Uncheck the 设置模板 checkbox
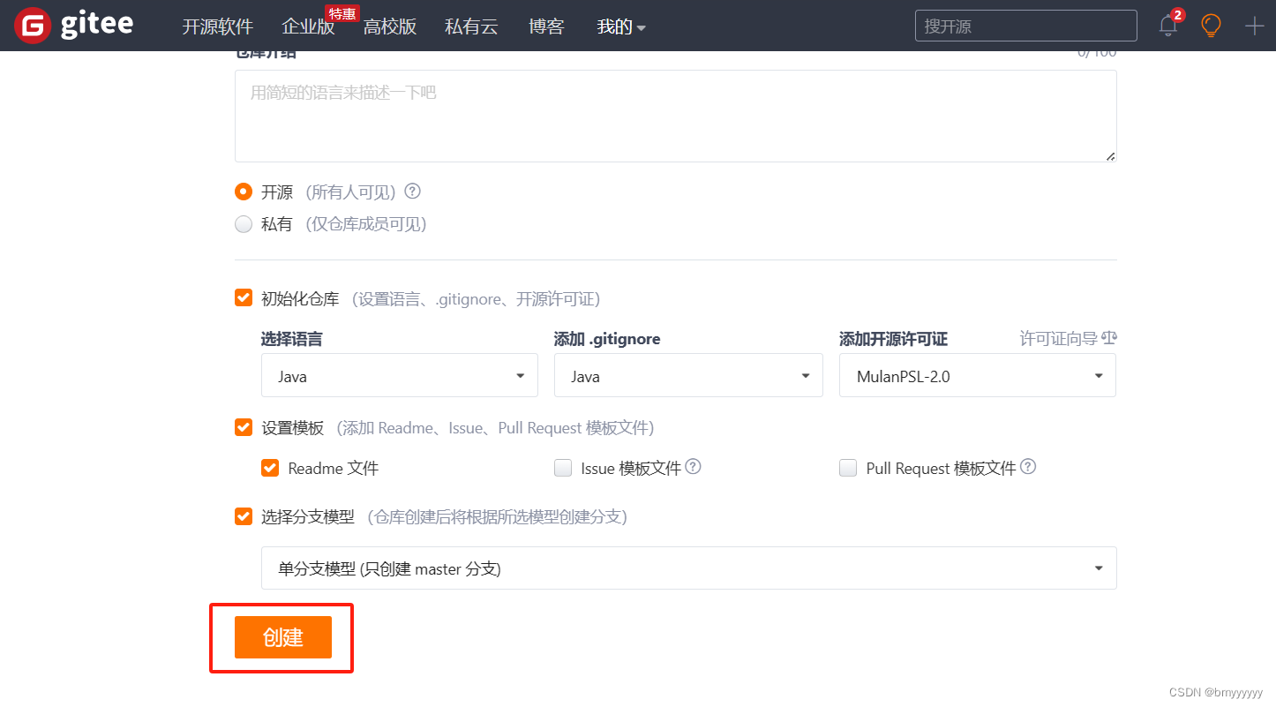This screenshot has height=707, width=1276. [x=244, y=427]
